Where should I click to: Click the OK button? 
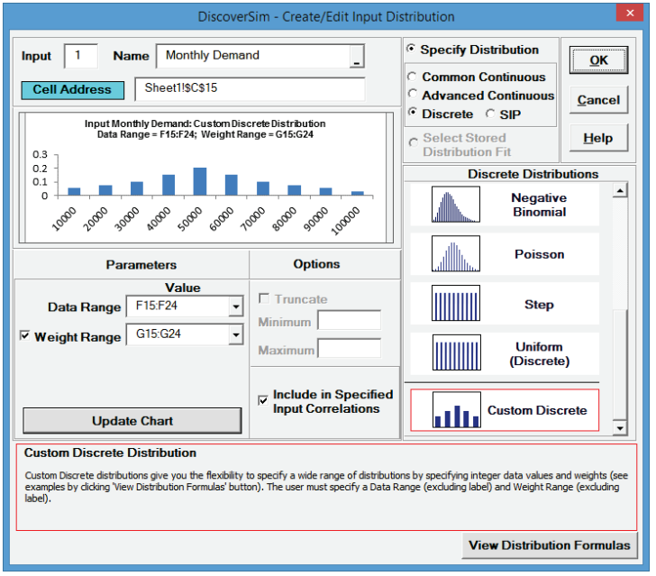pyautogui.click(x=598, y=60)
